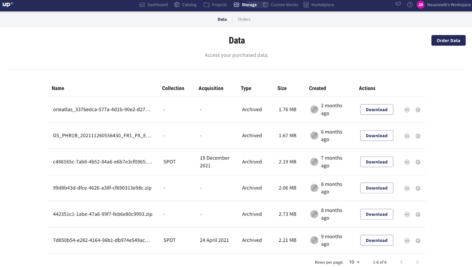The height and width of the screenshot is (267, 472).
Task: Copy icon for 442351c1 row
Action: [418, 214]
